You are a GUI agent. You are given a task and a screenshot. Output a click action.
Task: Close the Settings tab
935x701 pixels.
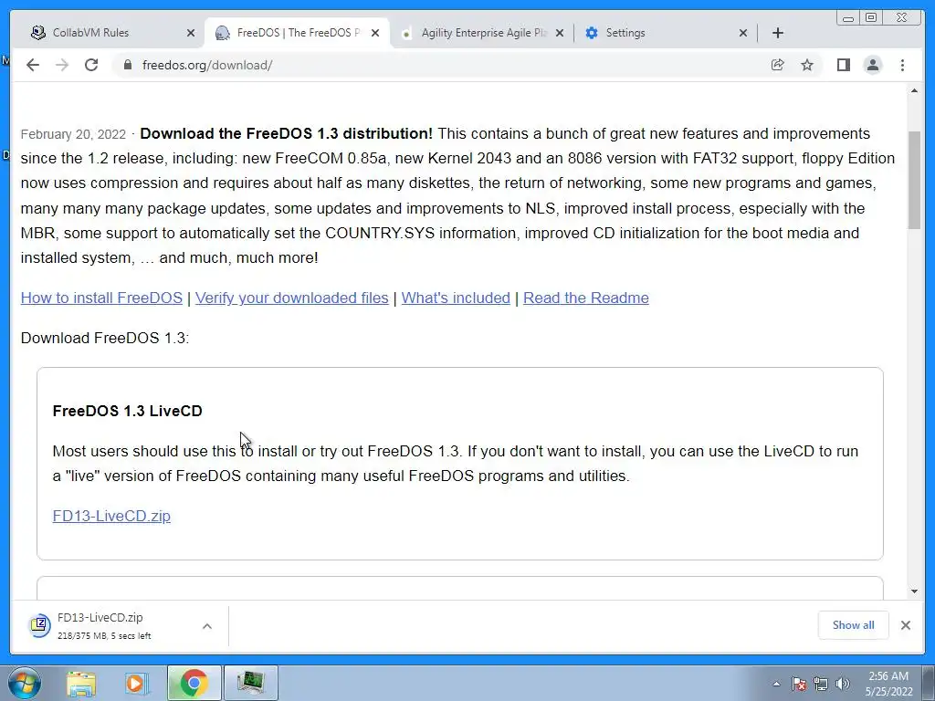tap(743, 33)
